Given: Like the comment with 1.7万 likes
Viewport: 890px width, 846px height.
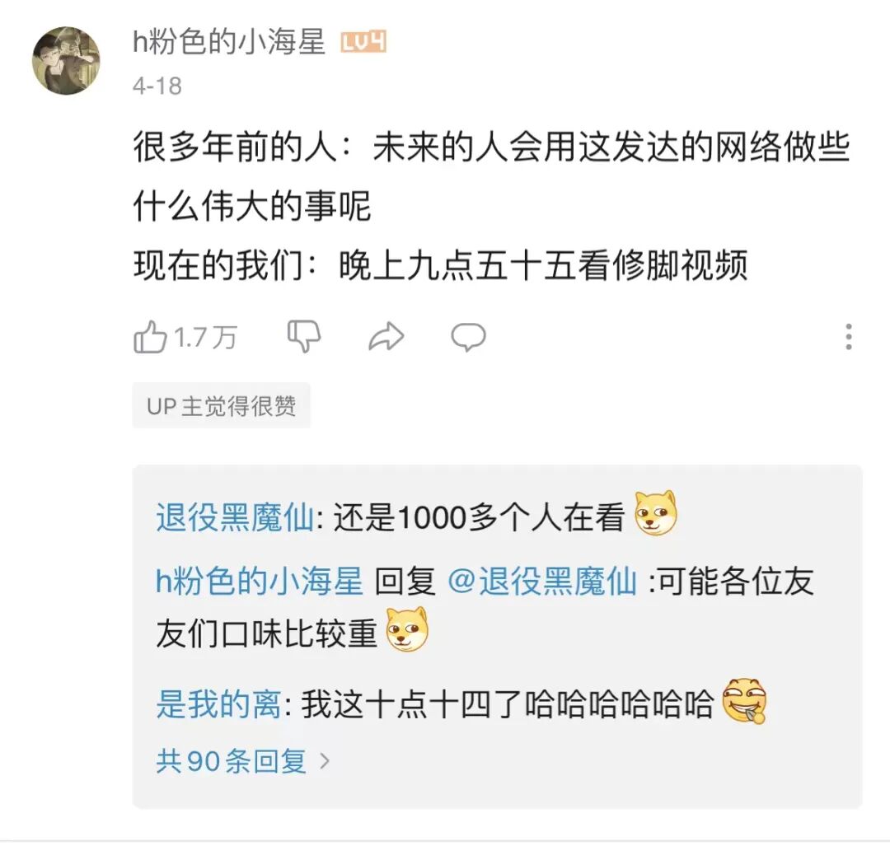Looking at the screenshot, I should point(150,337).
